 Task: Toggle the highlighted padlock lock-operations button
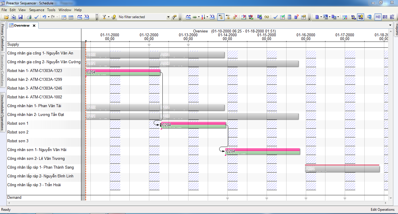coord(221,17)
